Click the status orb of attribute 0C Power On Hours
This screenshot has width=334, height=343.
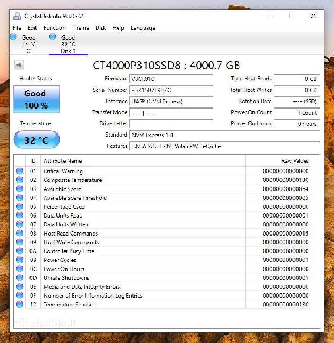pyautogui.click(x=20, y=269)
